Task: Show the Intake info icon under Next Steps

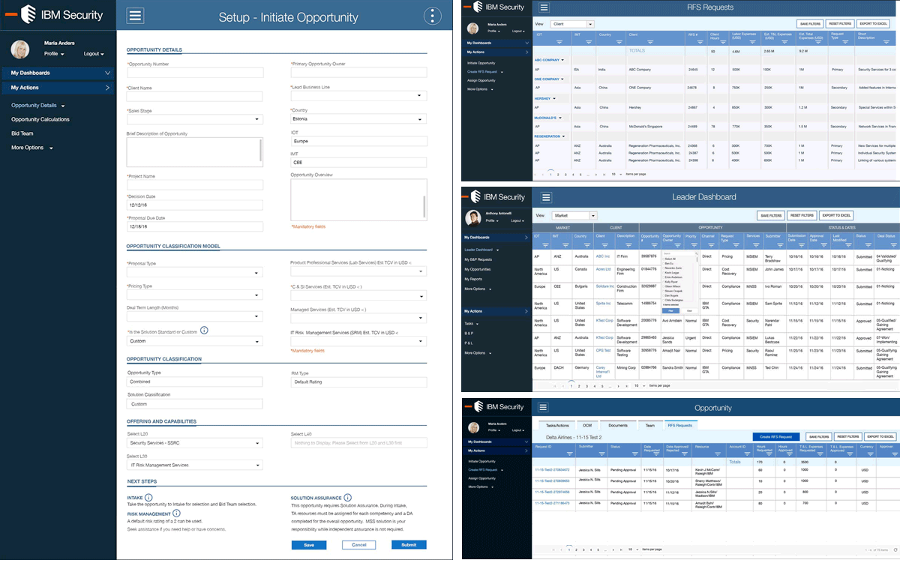Action: tap(148, 497)
